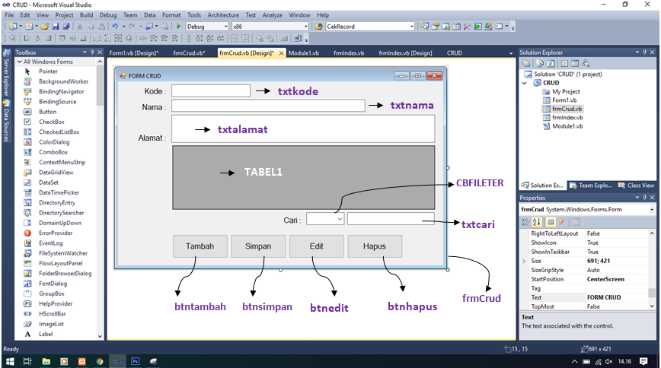Open the frmCrud object selector dropdown

click(x=652, y=209)
